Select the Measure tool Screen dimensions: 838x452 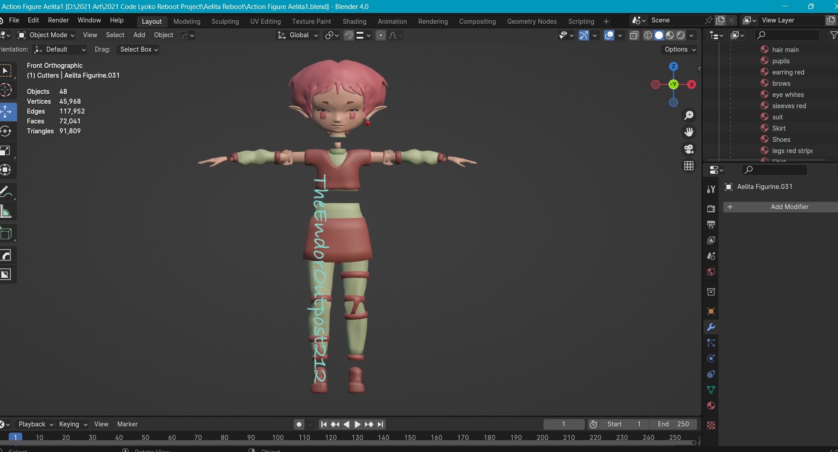(x=6, y=211)
